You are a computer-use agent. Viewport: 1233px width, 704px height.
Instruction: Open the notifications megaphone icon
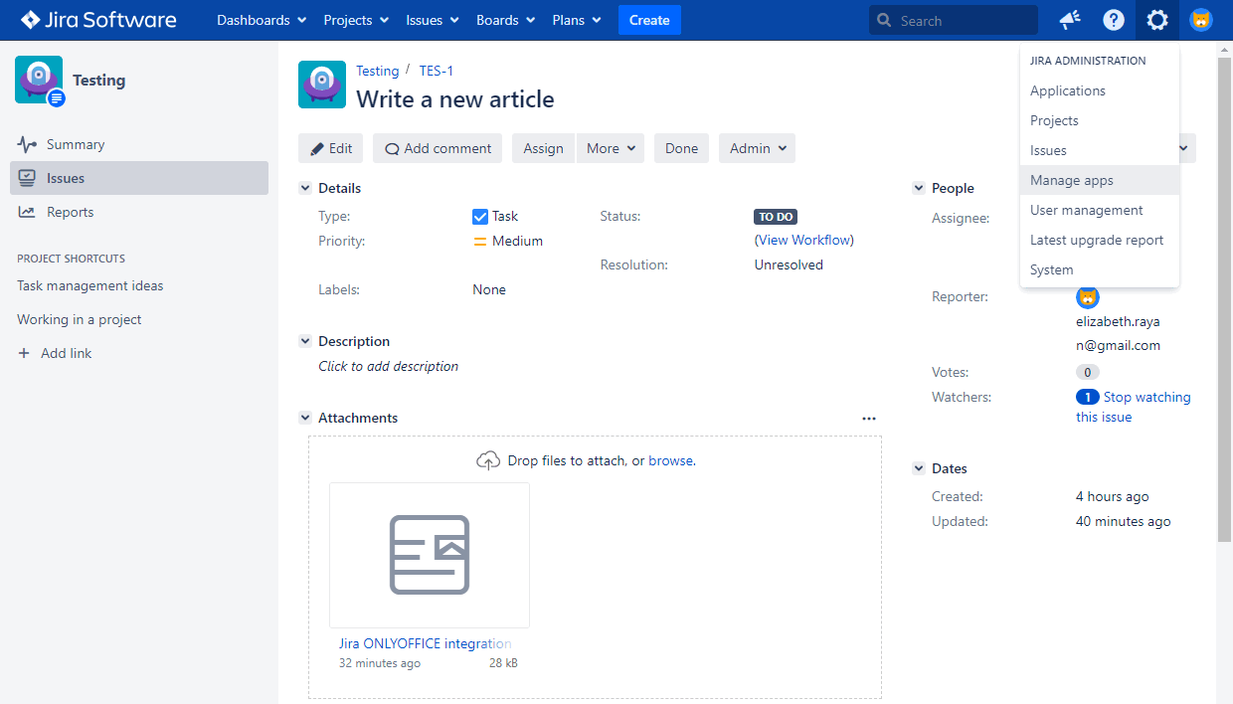[x=1070, y=20]
